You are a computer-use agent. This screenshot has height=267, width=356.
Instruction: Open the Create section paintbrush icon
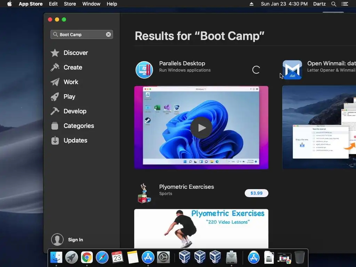55,67
